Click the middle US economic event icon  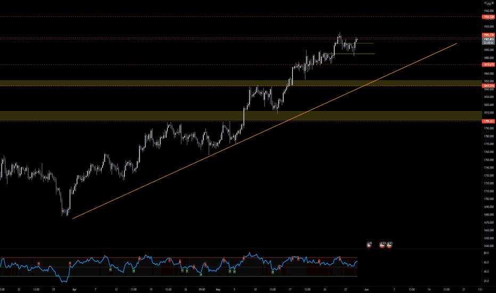point(382,245)
